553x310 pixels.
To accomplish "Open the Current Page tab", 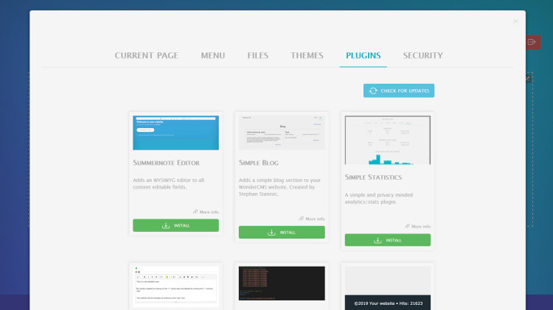I will click(147, 55).
